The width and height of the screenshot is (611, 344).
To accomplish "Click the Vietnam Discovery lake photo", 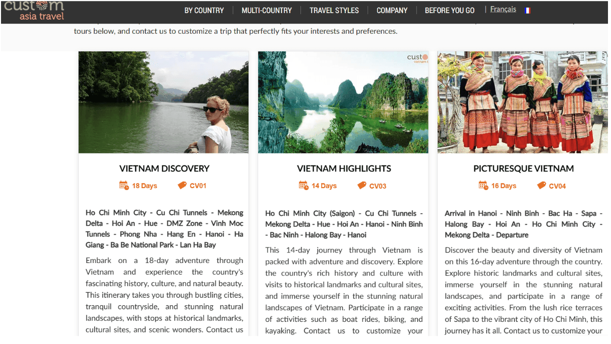I will click(x=164, y=102).
